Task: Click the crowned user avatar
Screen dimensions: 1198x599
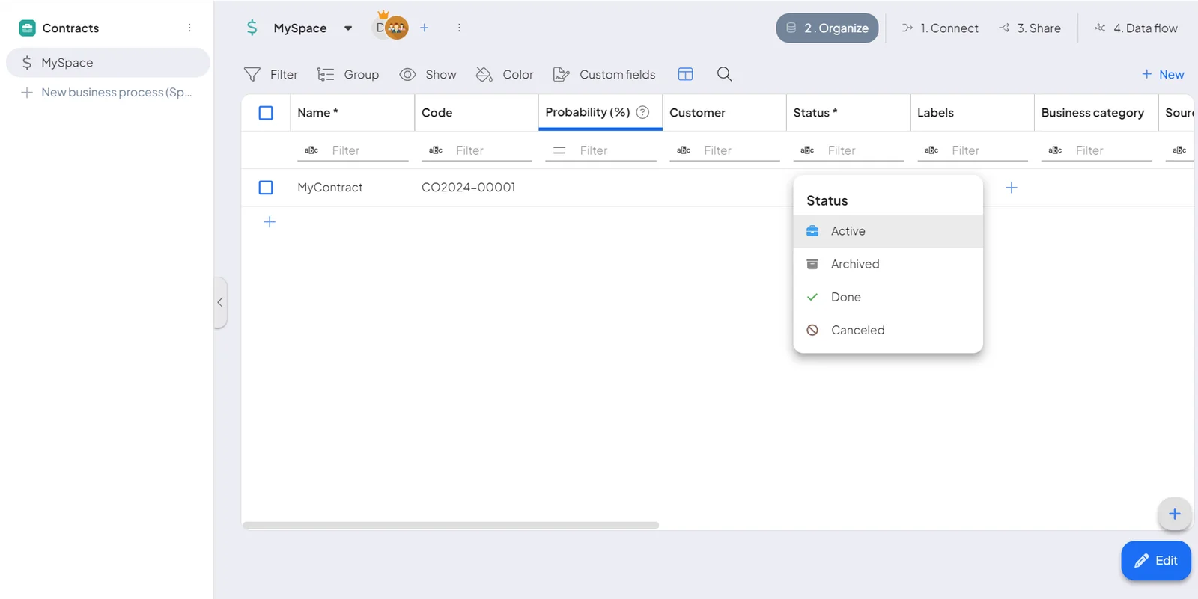Action: click(396, 28)
